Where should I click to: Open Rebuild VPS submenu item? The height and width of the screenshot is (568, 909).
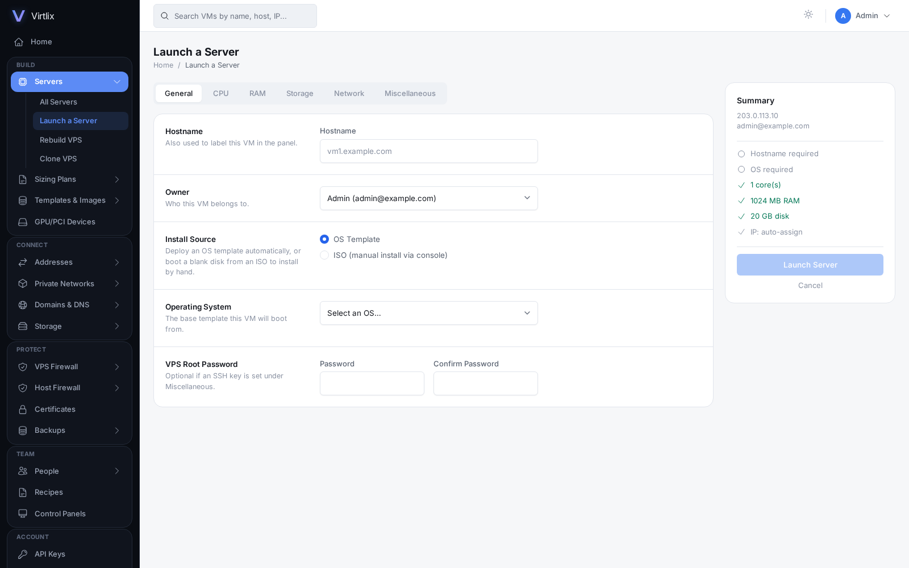pos(81,140)
